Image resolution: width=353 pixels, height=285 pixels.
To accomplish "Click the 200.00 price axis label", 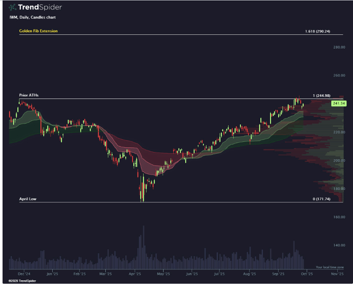I will pos(339,161).
